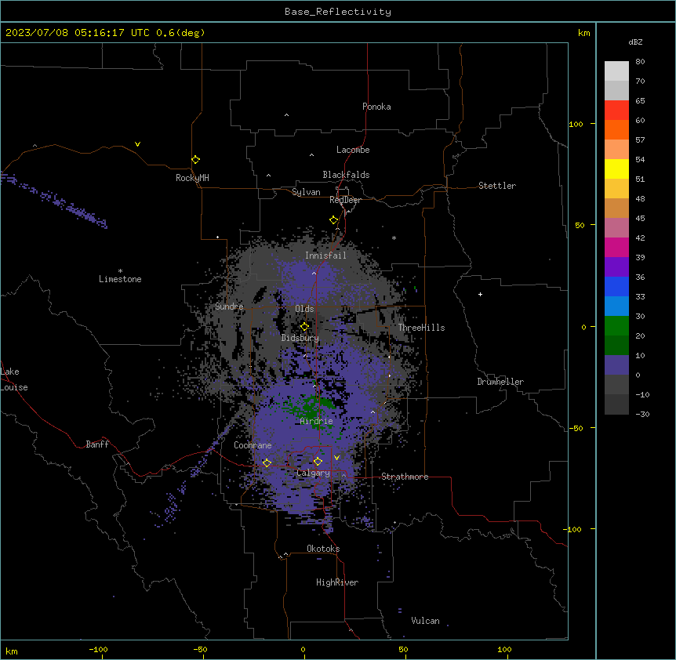
Task: Click the Innisfail city label
Action: tap(325, 256)
